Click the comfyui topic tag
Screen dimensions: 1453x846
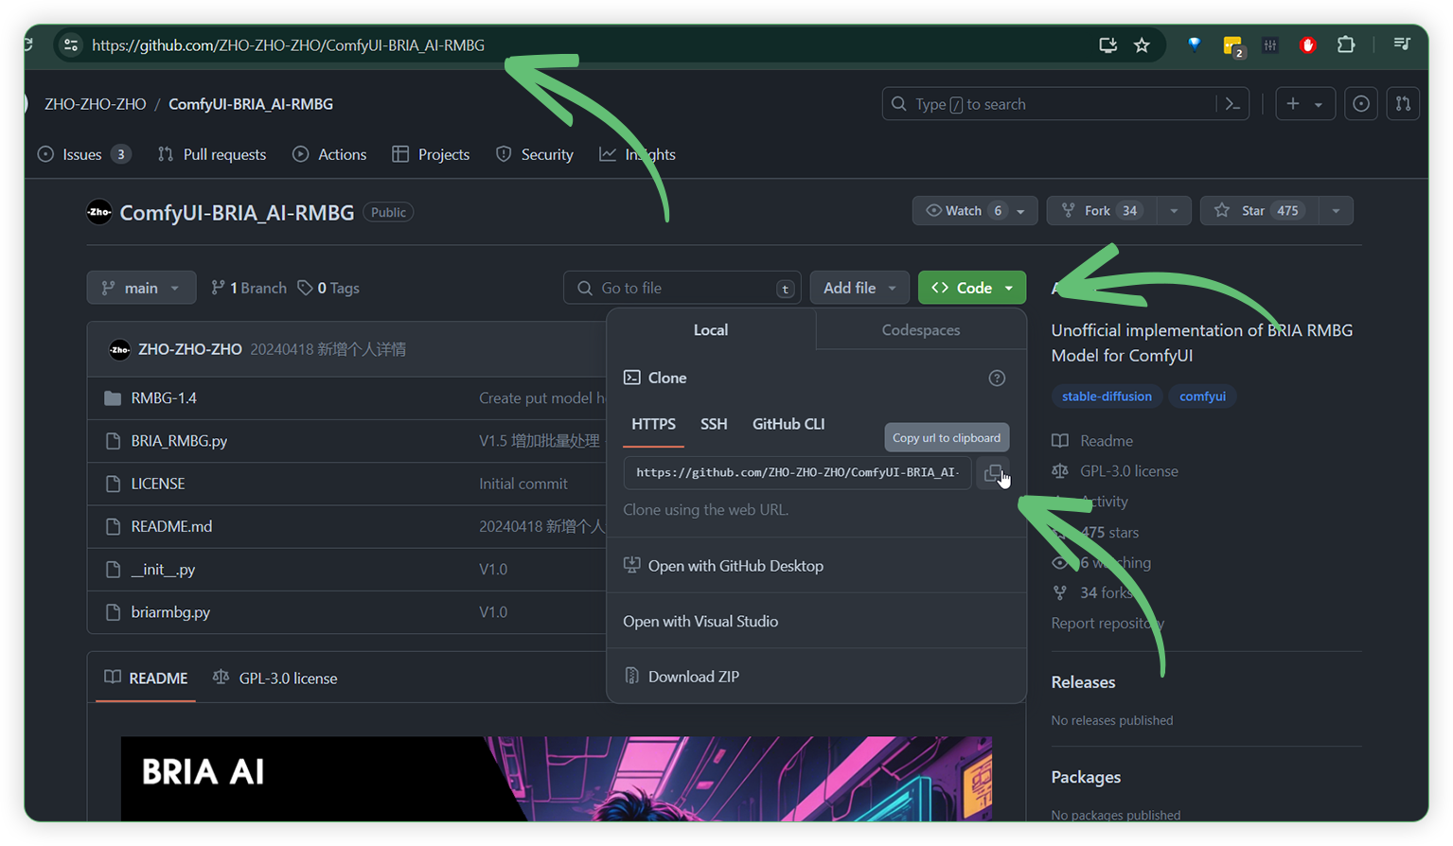click(1202, 397)
